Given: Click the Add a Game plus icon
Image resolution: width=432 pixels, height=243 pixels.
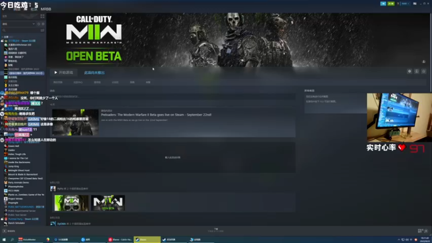Looking at the screenshot, I should [4, 231].
